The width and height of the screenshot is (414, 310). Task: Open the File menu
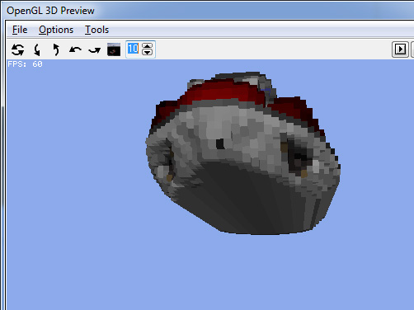click(x=20, y=30)
